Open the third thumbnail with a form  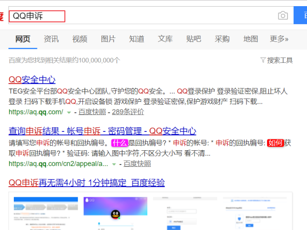tap(185, 213)
